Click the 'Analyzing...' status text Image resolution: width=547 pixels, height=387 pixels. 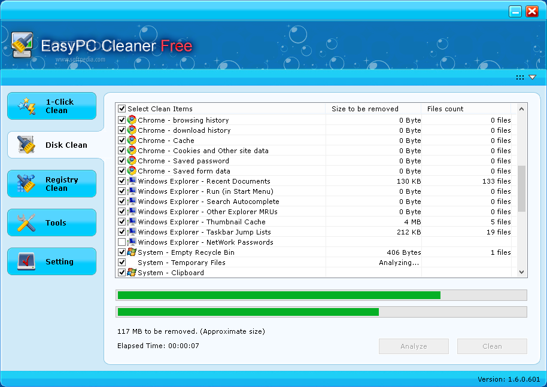coord(399,263)
